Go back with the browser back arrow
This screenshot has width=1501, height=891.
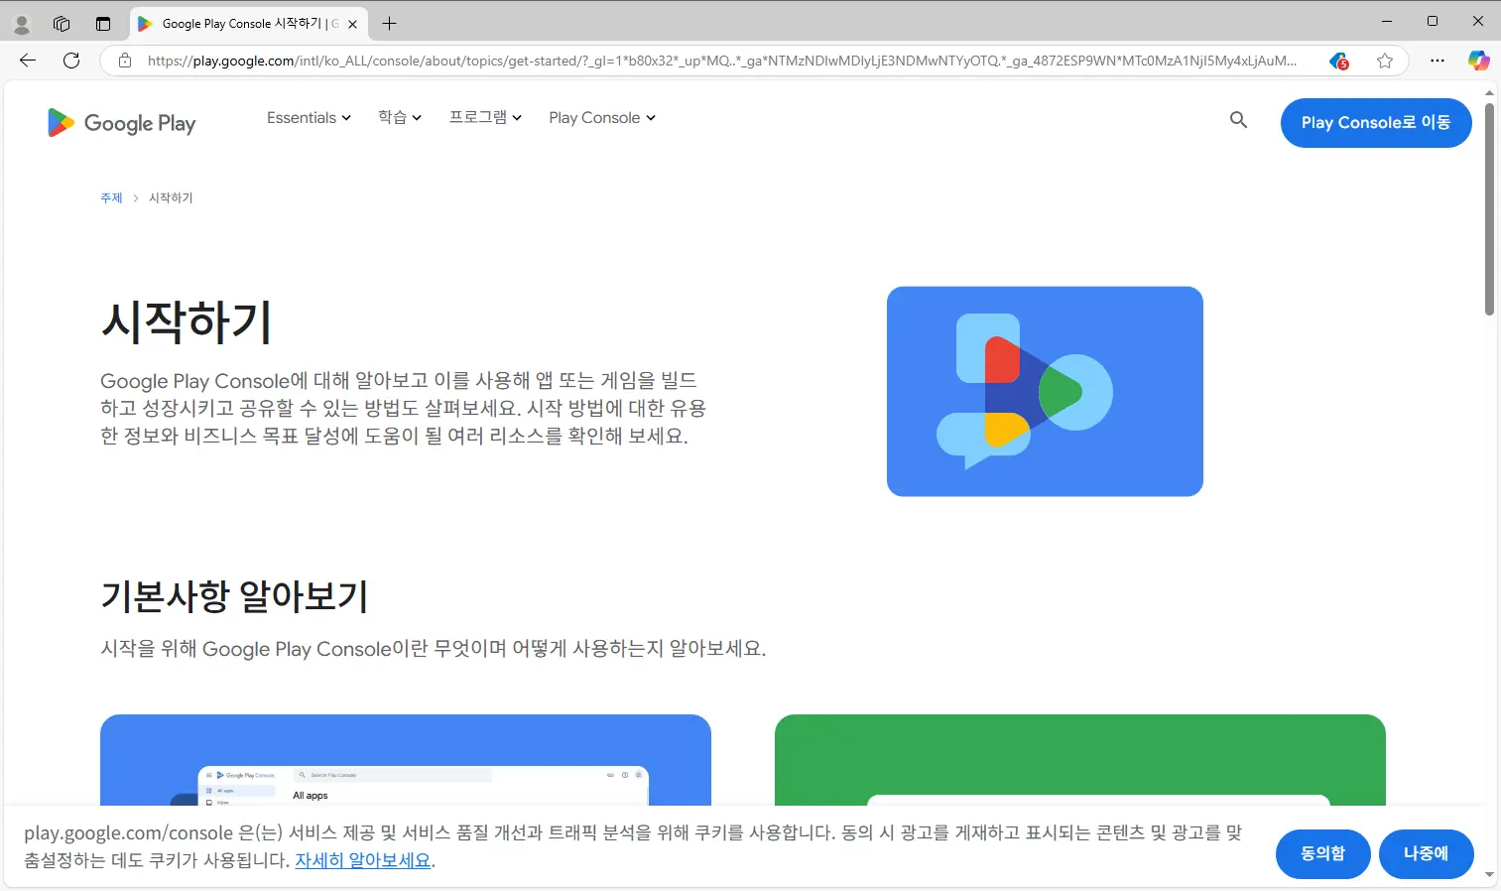(x=28, y=61)
